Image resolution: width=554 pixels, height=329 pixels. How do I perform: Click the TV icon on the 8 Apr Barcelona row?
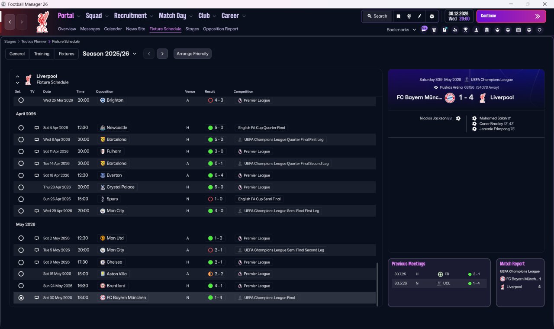pos(37,140)
